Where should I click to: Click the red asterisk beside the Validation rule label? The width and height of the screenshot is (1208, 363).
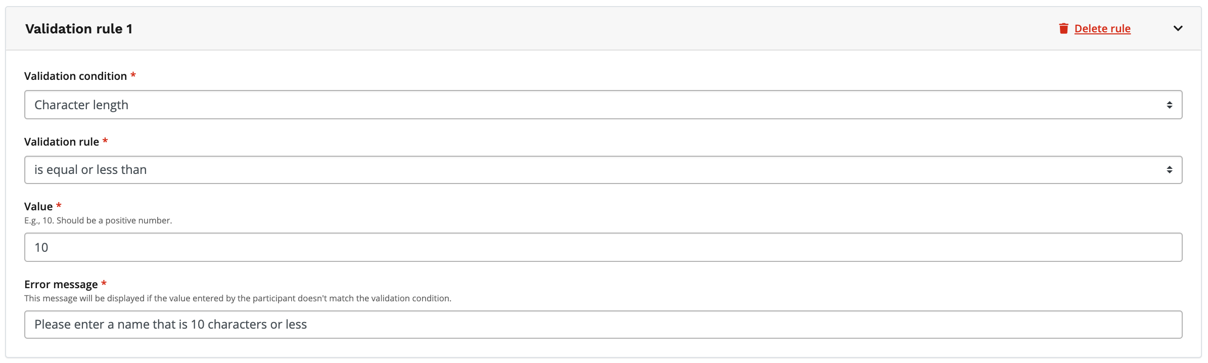point(105,141)
